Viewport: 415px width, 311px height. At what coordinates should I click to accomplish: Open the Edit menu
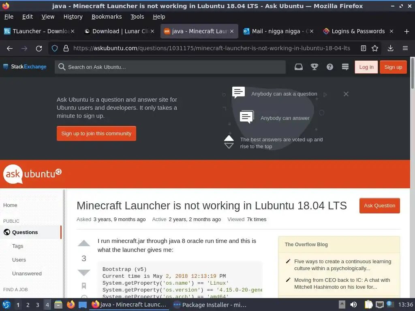[x=28, y=17]
